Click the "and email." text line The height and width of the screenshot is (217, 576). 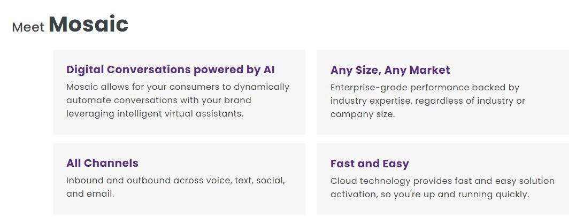click(90, 193)
